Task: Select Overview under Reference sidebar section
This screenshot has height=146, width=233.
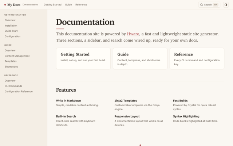Action: pyautogui.click(x=10, y=81)
